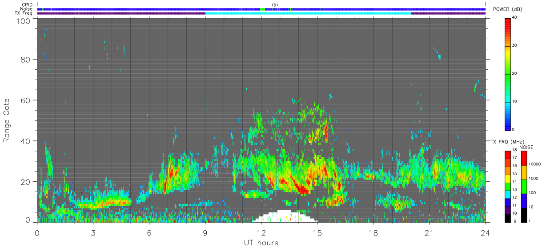Click x-axis tick label 21
This screenshot has height=252, width=546.
[429, 233]
